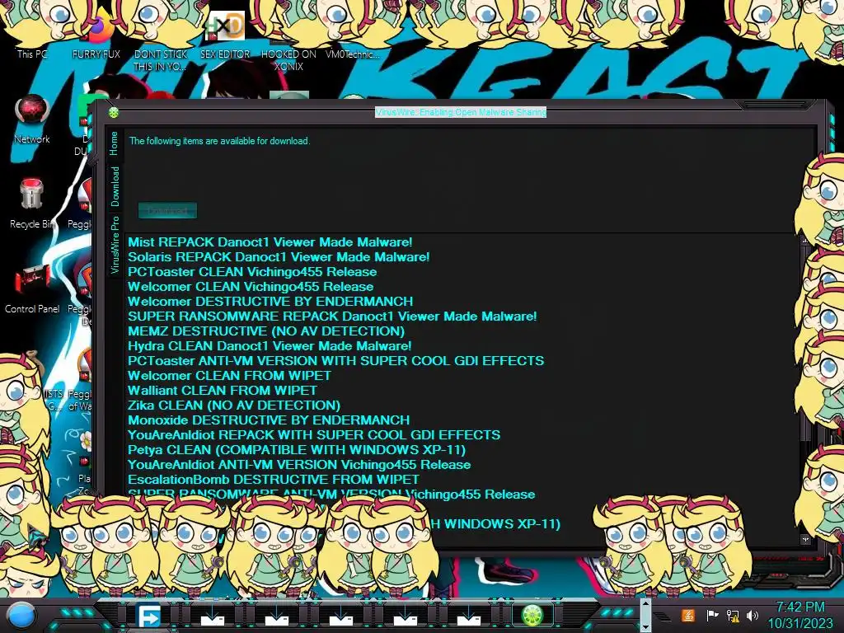This screenshot has height=633, width=844.
Task: Click the list scrollbar up arrow
Action: click(x=805, y=240)
